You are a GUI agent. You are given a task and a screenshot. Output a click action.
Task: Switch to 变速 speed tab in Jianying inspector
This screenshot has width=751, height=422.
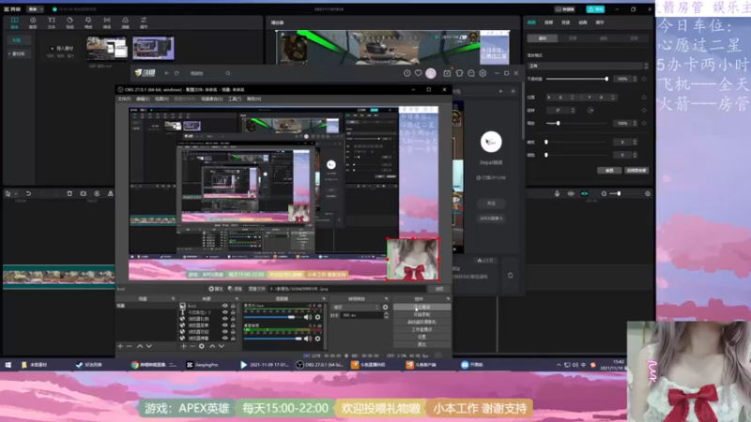pyautogui.click(x=566, y=22)
